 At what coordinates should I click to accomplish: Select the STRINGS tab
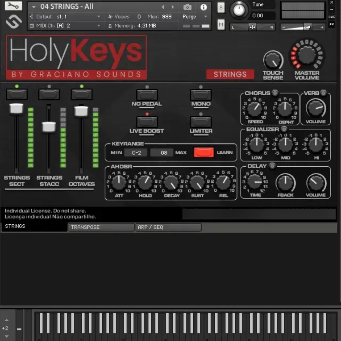34,227
